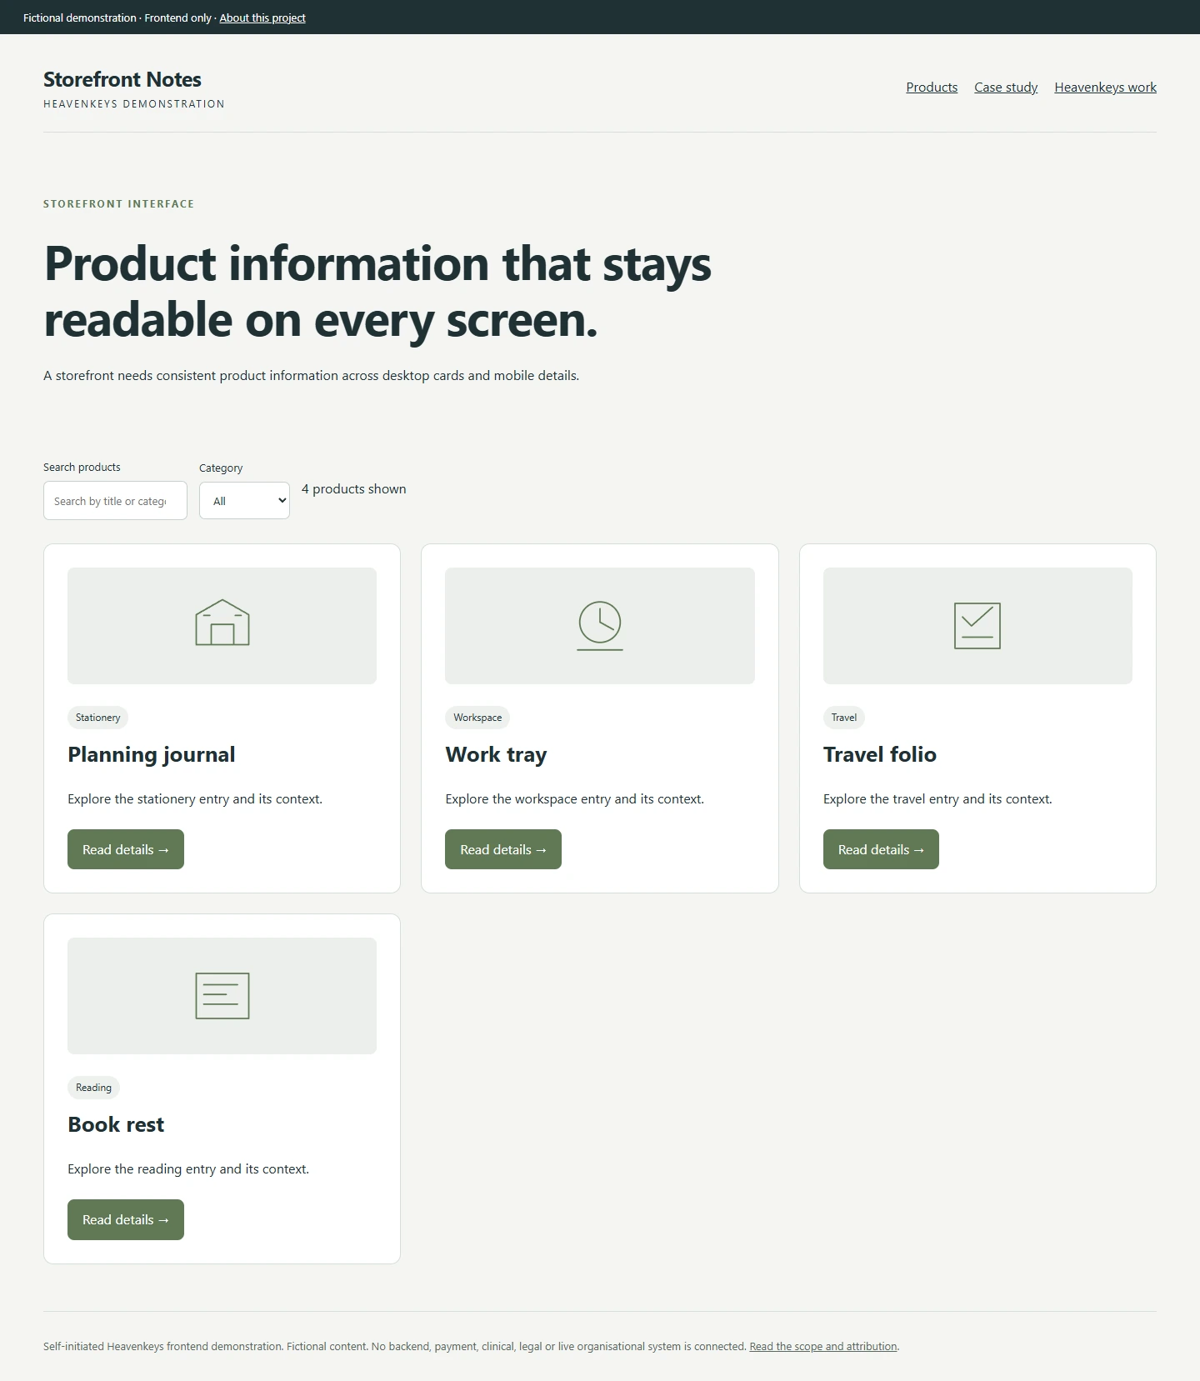Click the house icon on Planning journal card
The image size is (1200, 1381).
coord(222,623)
